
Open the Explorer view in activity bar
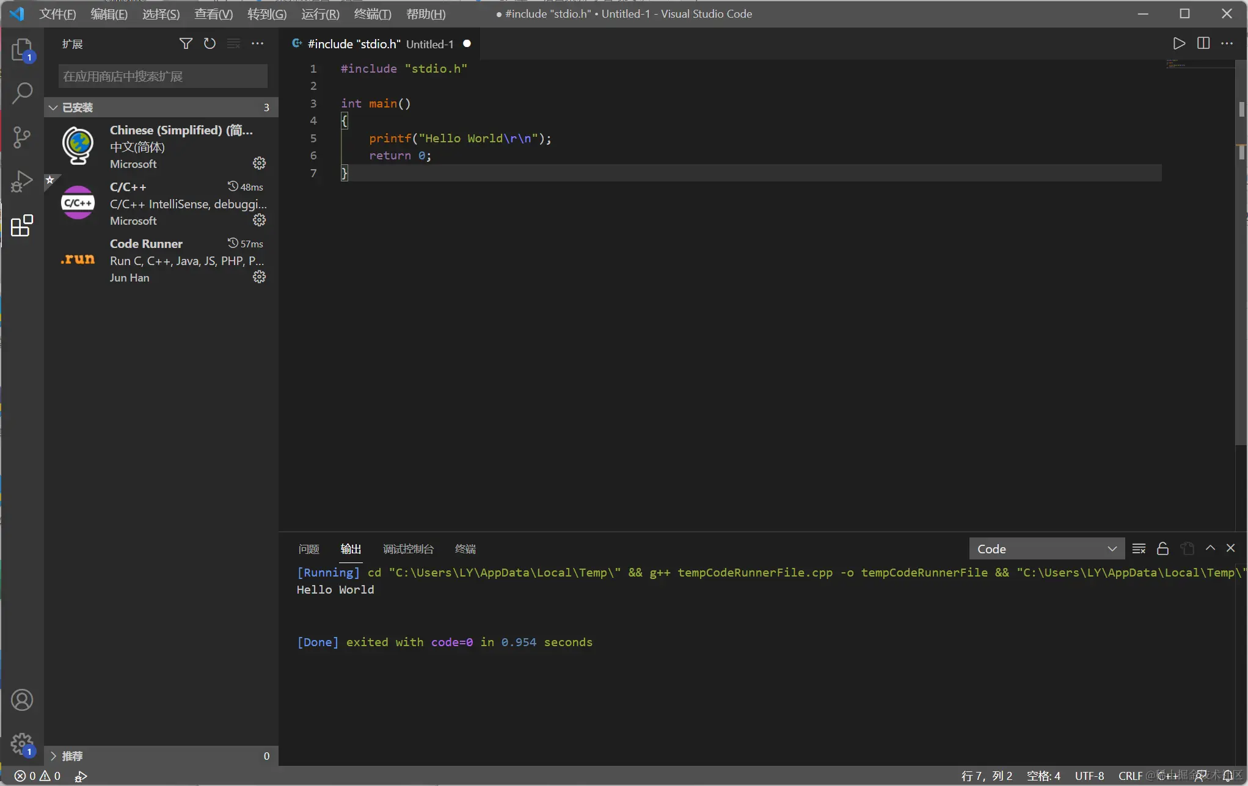pos(22,49)
